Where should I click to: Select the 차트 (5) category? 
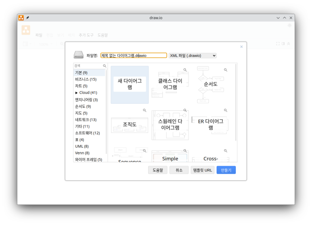pos(89,86)
